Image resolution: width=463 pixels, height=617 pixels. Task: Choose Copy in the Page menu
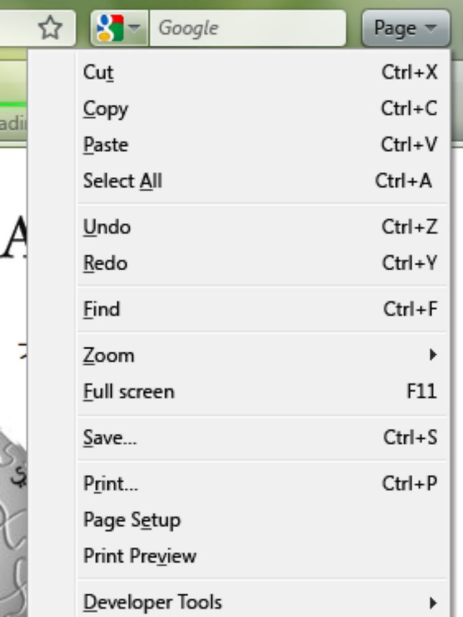pos(106,109)
